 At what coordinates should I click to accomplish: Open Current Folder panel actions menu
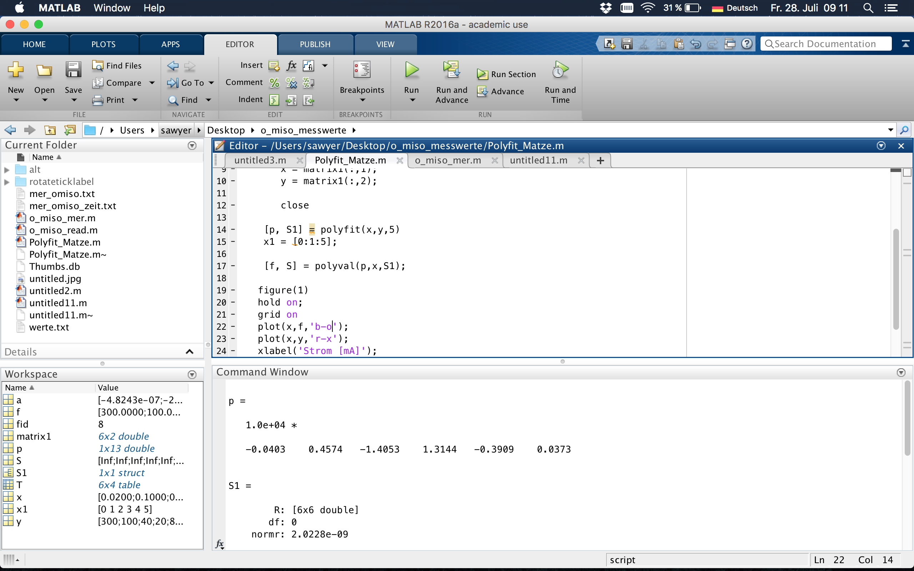point(192,146)
